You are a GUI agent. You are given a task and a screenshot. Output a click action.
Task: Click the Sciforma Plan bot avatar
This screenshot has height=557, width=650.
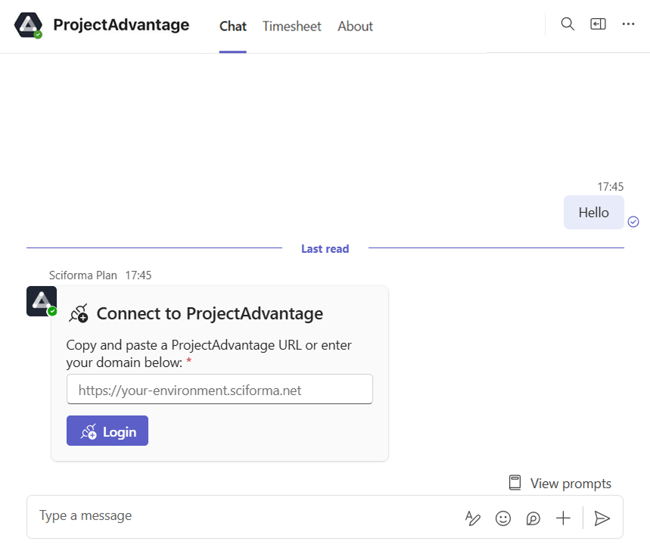[41, 300]
